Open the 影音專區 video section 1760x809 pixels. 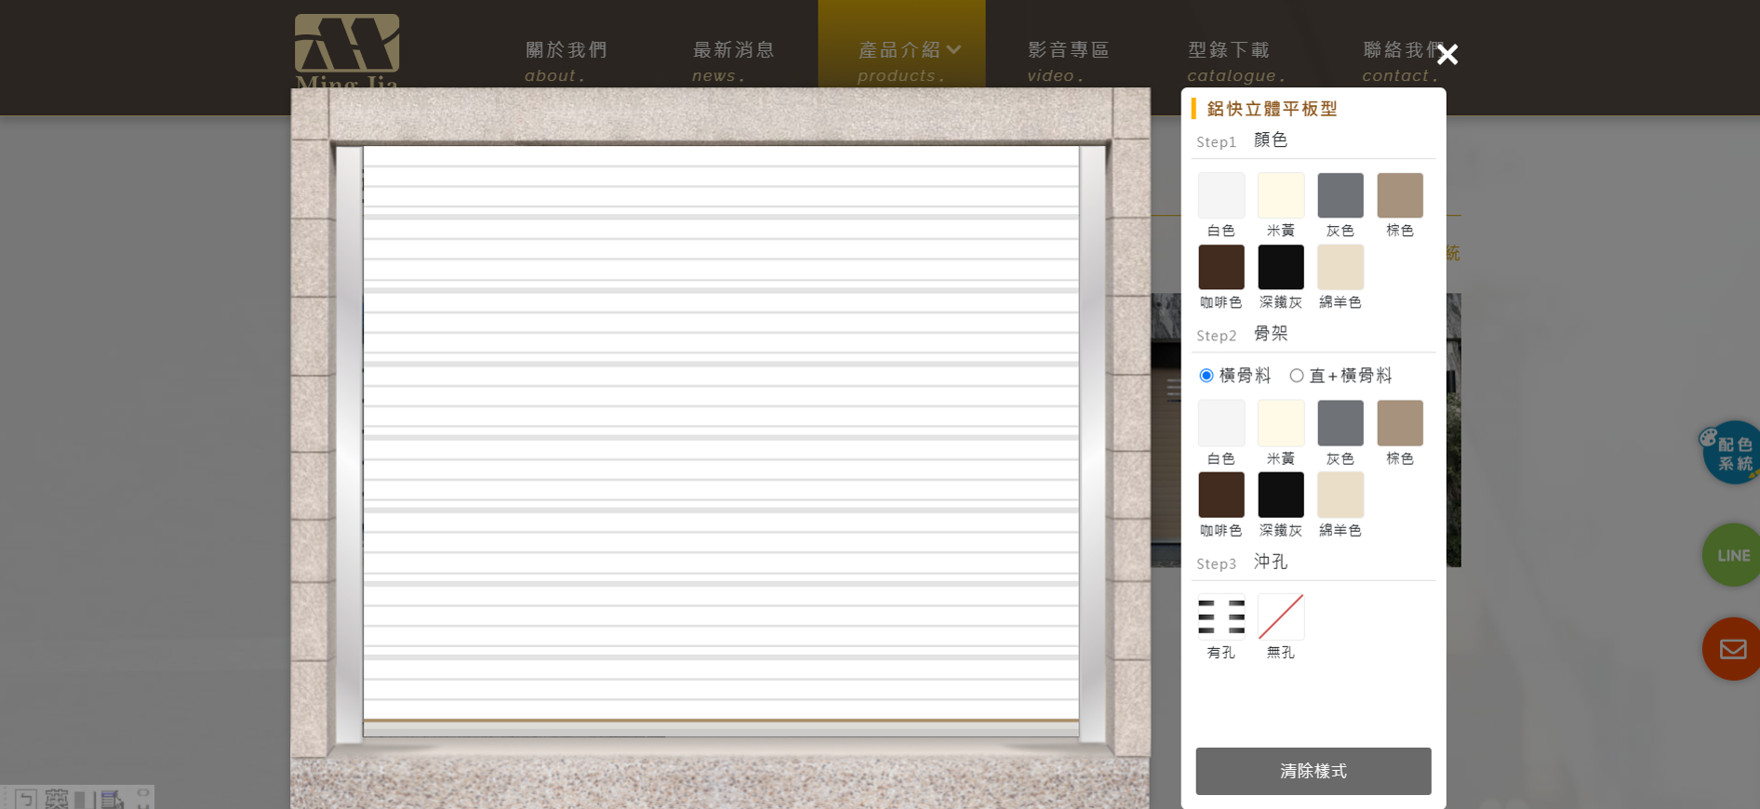pyautogui.click(x=1068, y=60)
